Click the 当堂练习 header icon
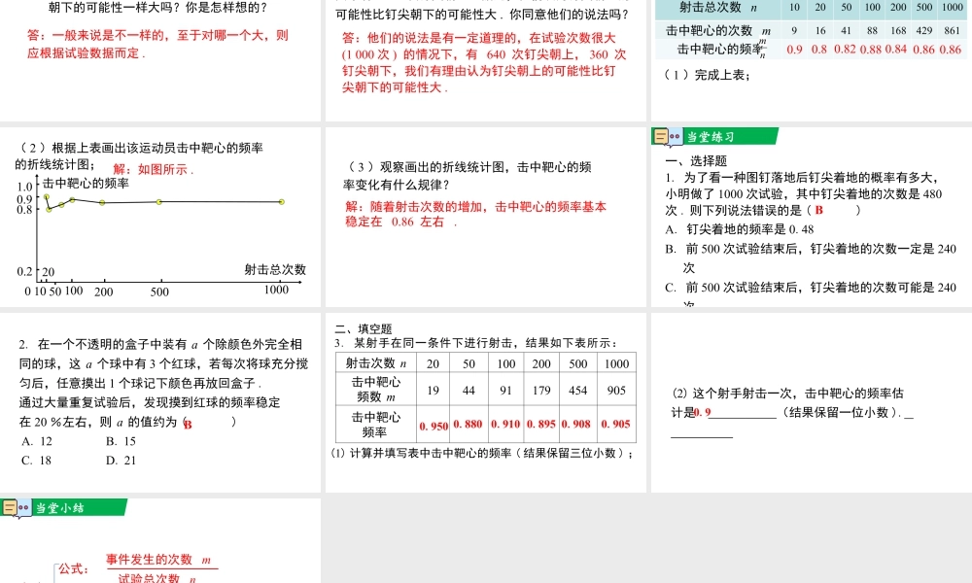 pyautogui.click(x=662, y=137)
